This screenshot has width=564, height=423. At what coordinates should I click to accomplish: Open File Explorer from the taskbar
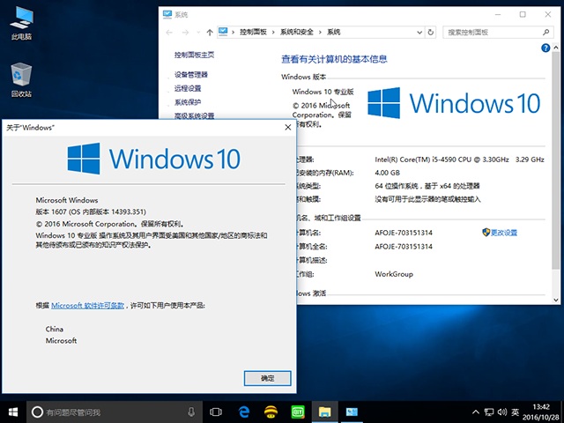(324, 412)
